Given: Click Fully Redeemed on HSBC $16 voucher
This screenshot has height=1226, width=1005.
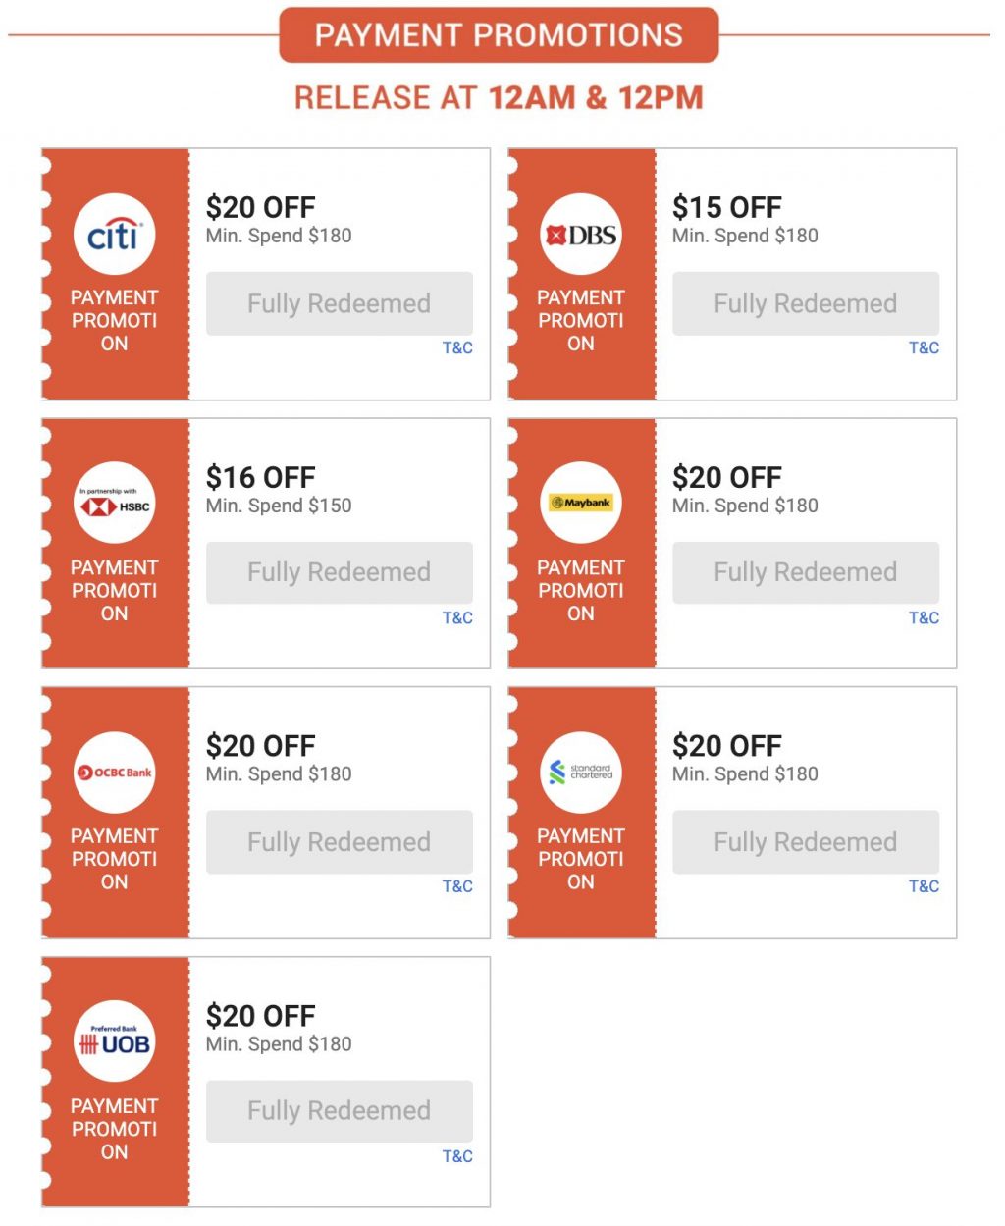Looking at the screenshot, I should [339, 572].
